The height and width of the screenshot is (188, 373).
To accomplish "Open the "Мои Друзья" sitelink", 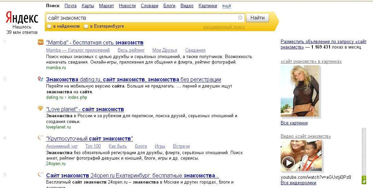I will tap(164, 50).
